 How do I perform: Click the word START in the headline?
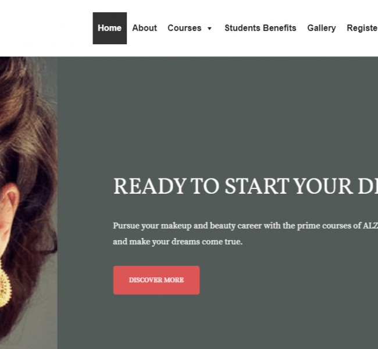pos(257,186)
